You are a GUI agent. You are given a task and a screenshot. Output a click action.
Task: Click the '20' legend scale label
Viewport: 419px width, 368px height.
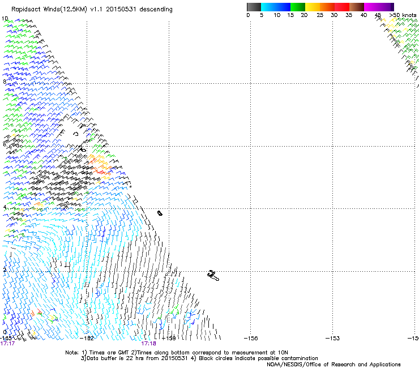point(304,15)
